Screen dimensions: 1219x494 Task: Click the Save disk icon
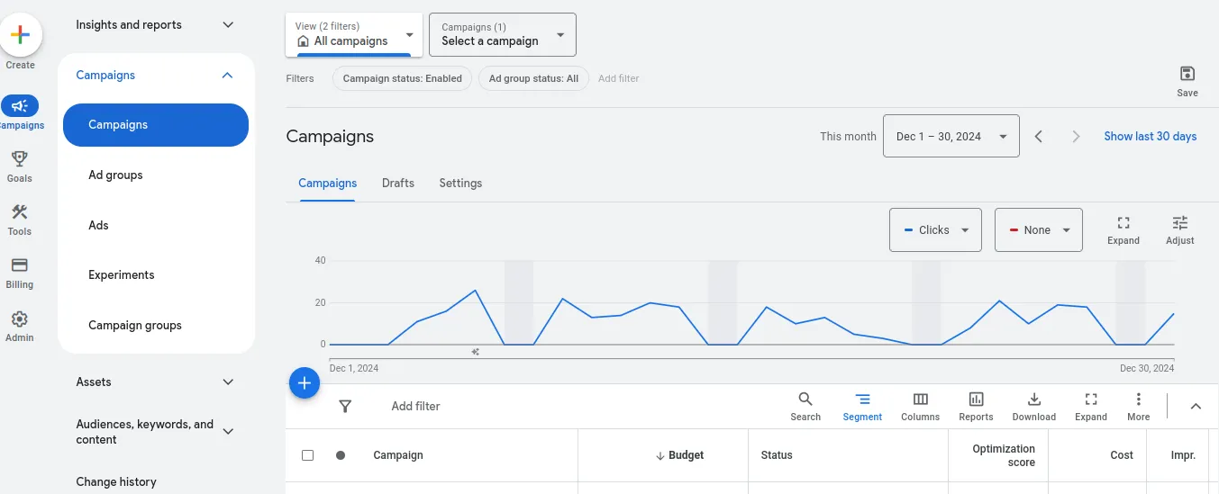pos(1187,74)
